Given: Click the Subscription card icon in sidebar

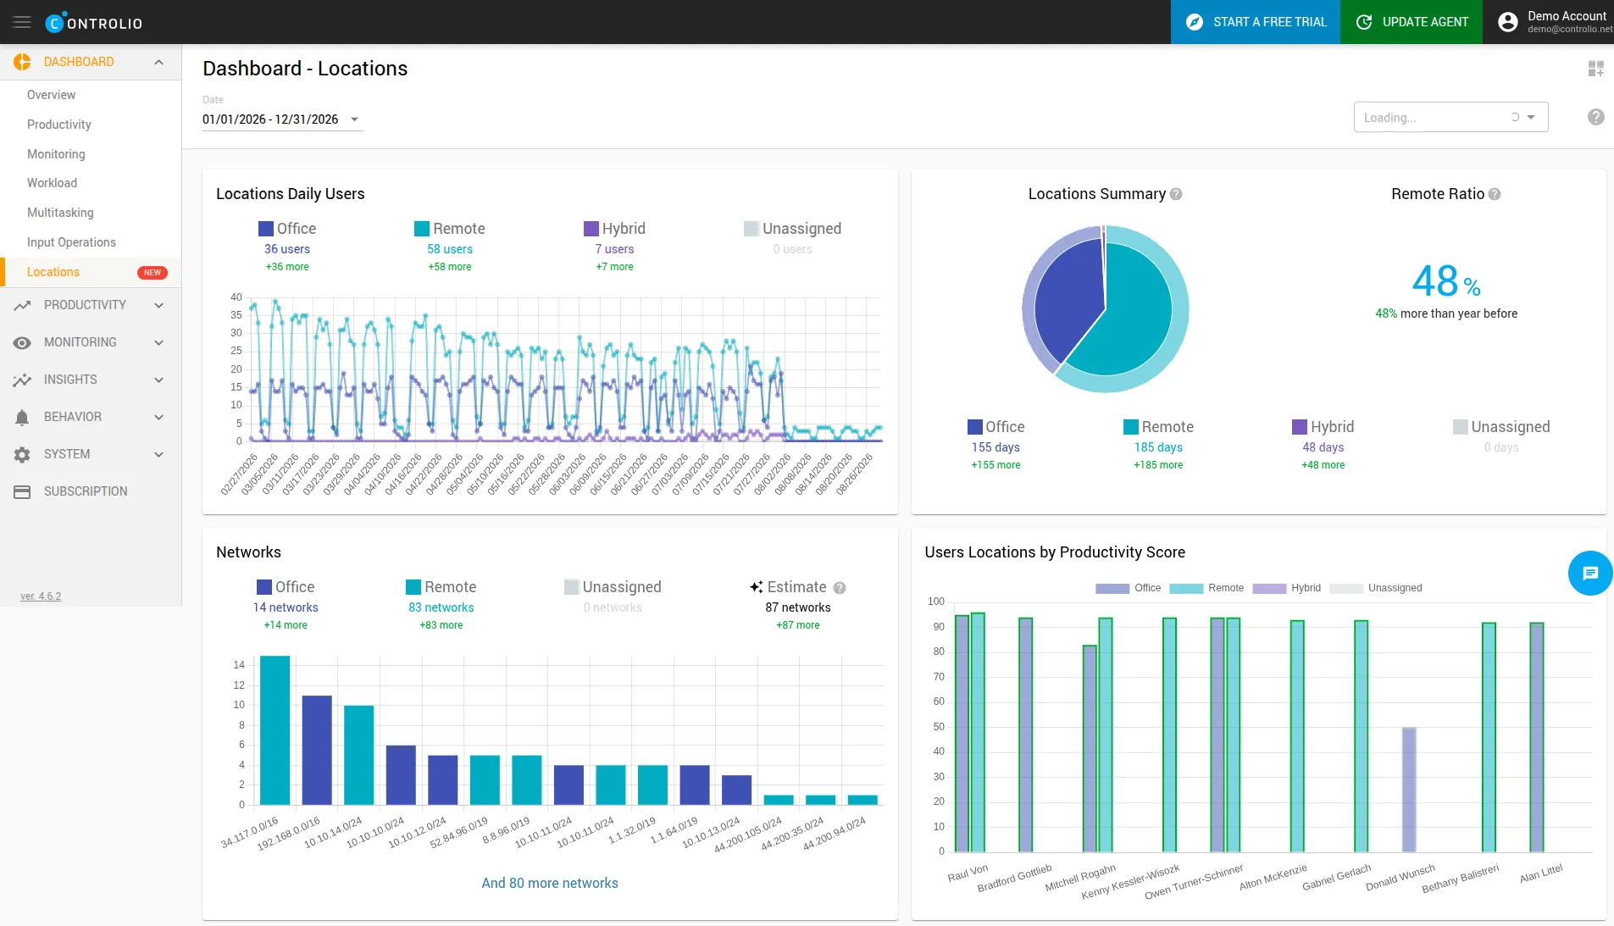Looking at the screenshot, I should point(22,491).
